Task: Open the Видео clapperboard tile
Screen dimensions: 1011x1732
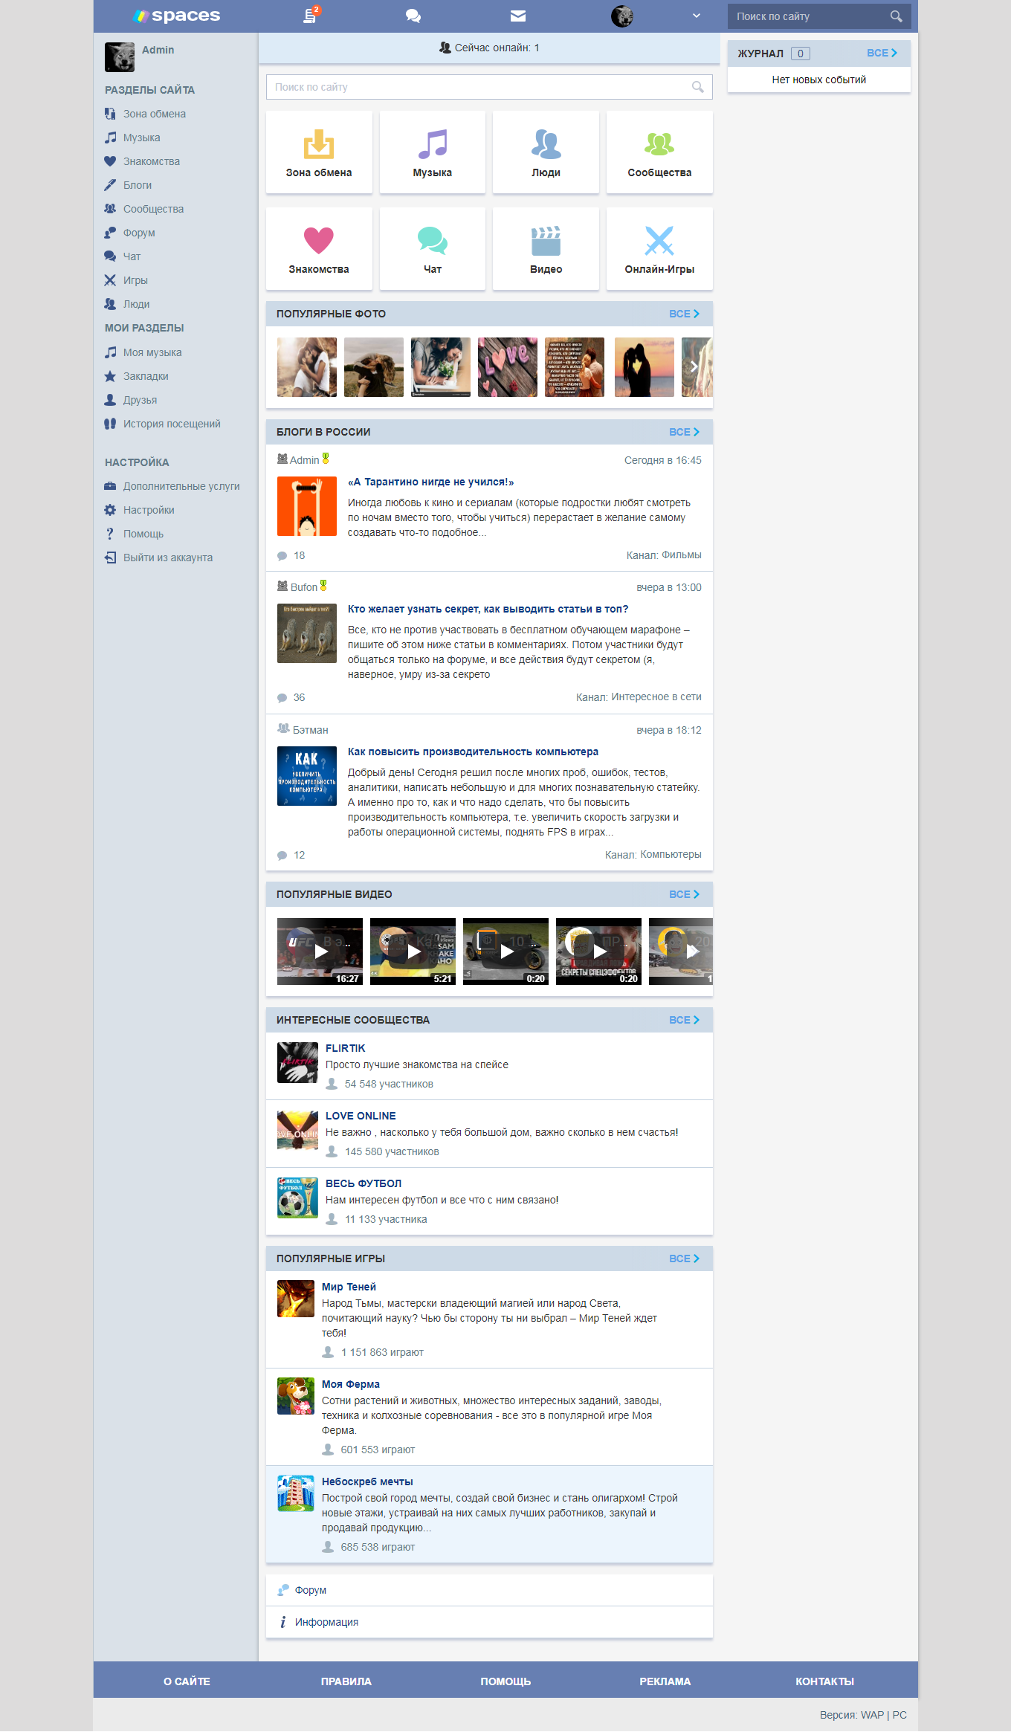Action: tap(546, 249)
